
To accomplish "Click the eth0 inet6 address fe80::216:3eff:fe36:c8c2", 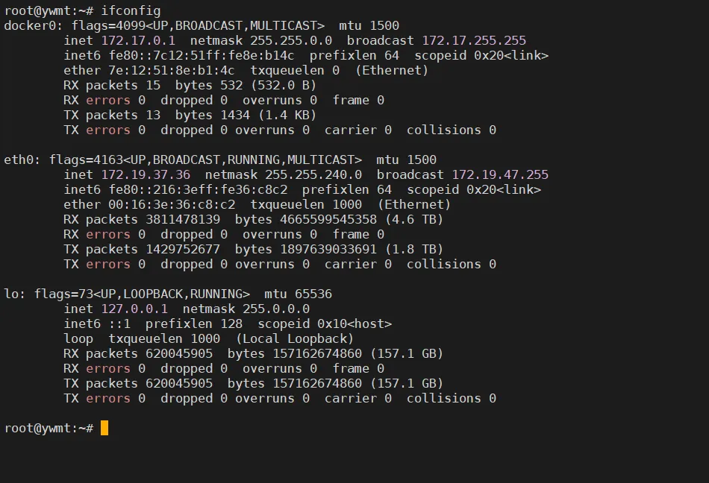I will (198, 189).
